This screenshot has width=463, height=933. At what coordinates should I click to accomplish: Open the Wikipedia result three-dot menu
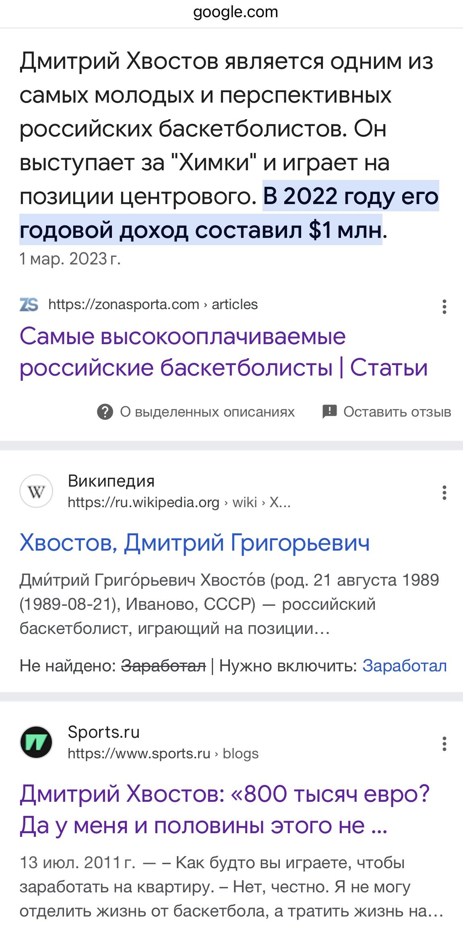[444, 493]
